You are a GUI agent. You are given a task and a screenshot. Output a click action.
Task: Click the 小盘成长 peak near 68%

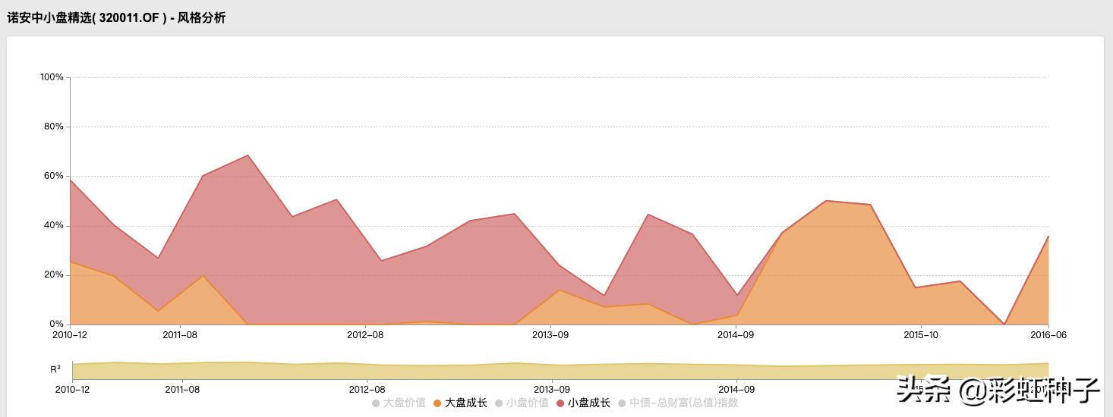coord(248,155)
